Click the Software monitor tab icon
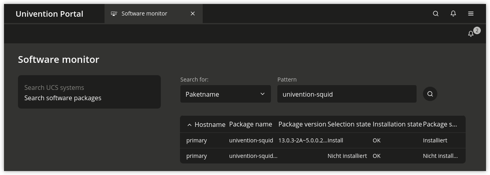The width and height of the screenshot is (490, 175). click(x=114, y=14)
